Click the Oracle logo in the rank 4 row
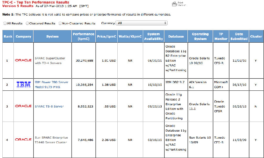Viewport: 264px width, 158px height. (x=23, y=139)
